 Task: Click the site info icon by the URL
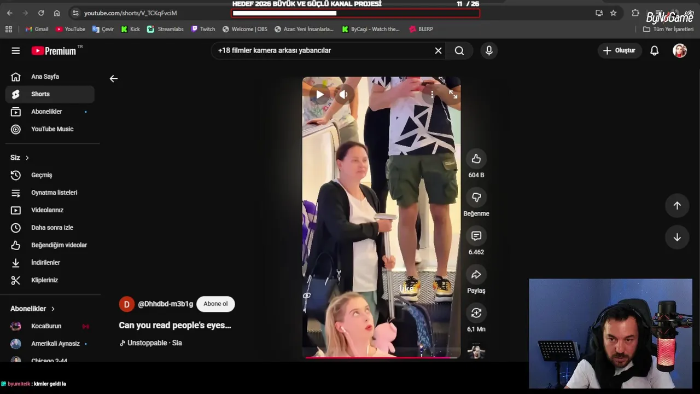tap(75, 13)
